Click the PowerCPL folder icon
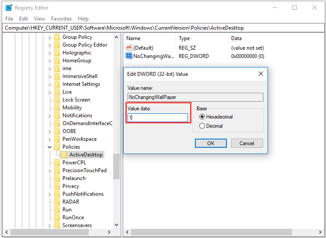Image resolution: width=326 pixels, height=238 pixels. (57, 163)
